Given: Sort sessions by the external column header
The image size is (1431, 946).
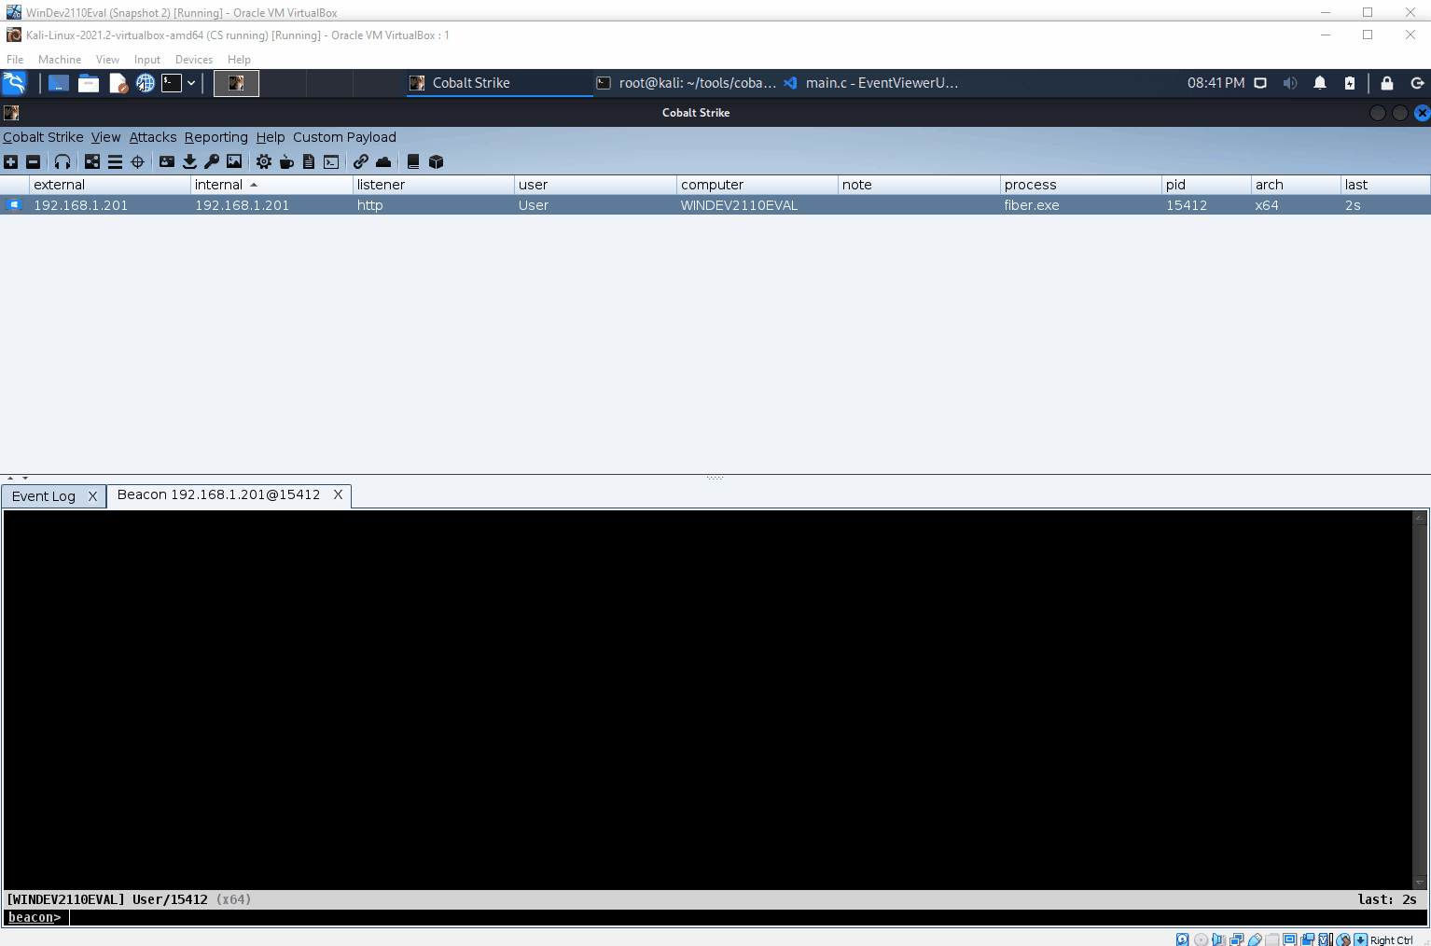Looking at the screenshot, I should (x=110, y=185).
